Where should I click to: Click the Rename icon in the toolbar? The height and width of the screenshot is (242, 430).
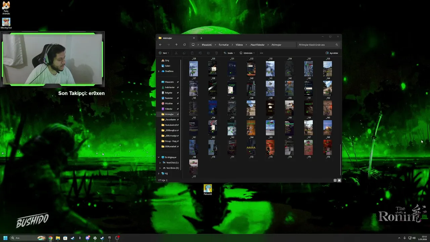coord(200,53)
